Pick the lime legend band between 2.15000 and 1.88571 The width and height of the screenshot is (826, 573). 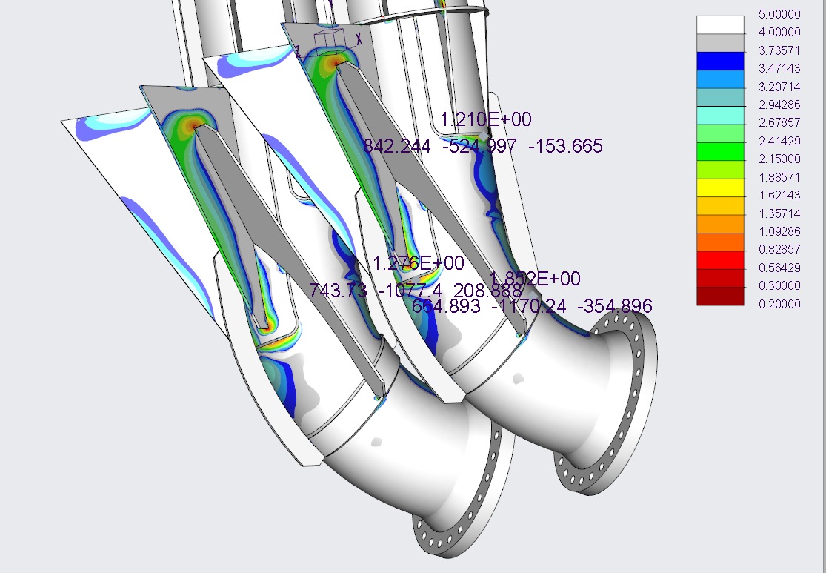720,170
